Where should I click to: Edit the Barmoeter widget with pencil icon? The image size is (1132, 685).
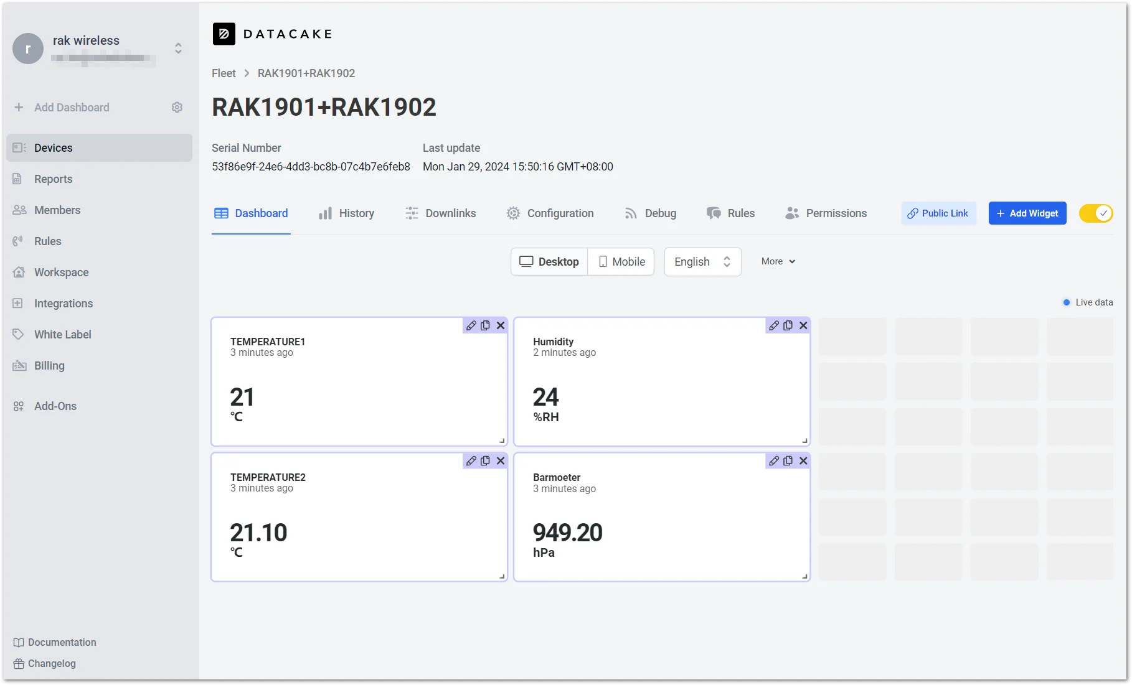pos(774,461)
